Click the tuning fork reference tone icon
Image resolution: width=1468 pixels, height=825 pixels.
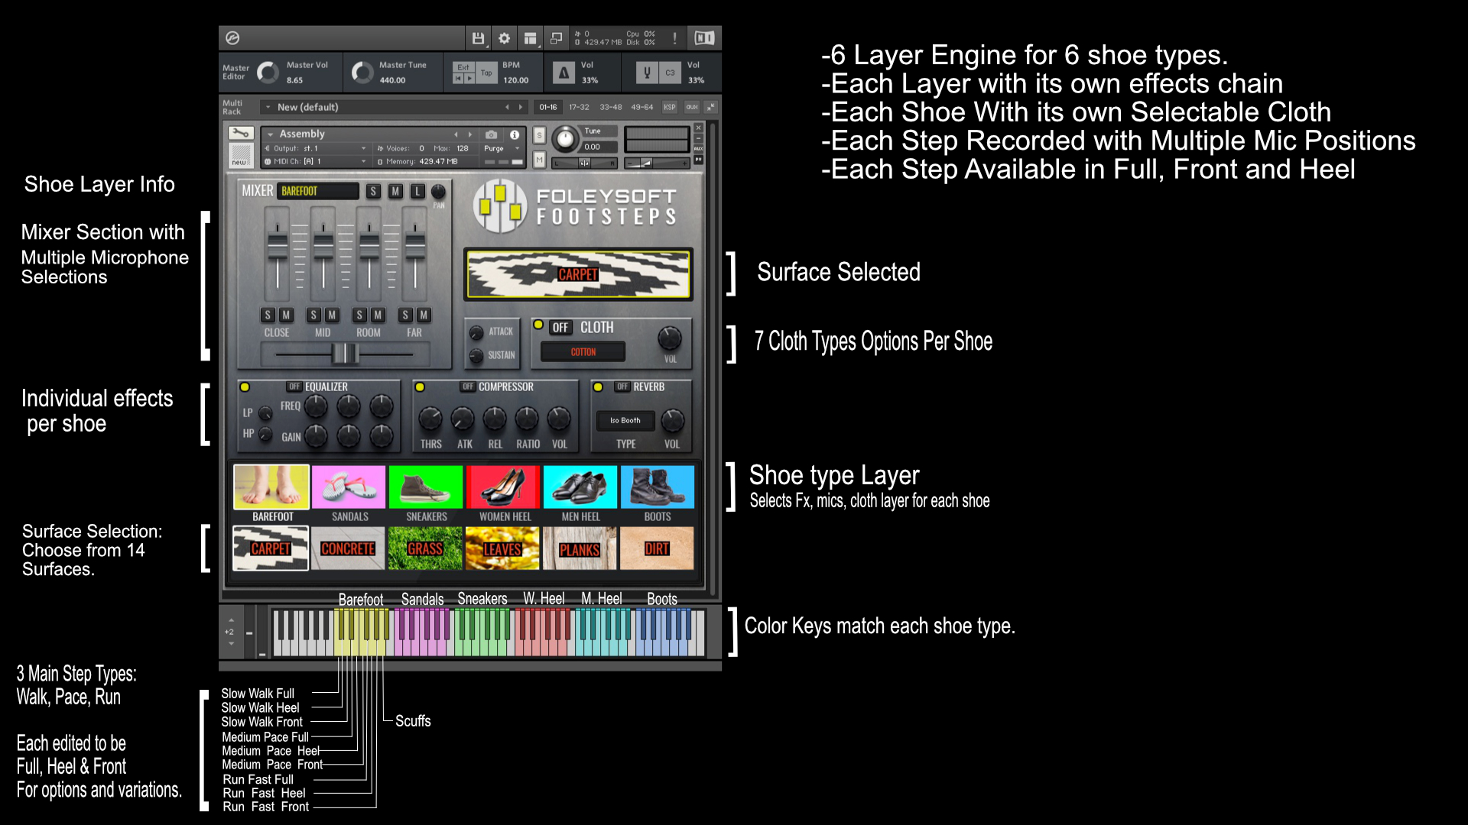click(647, 73)
